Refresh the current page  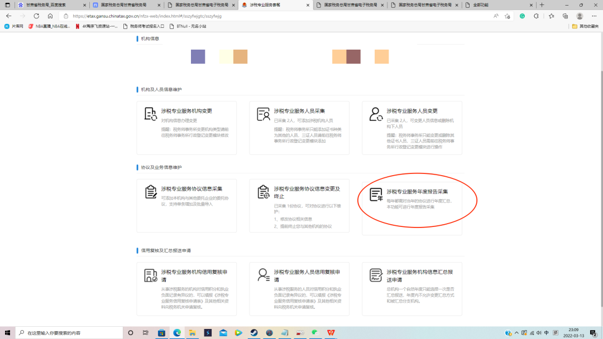click(x=36, y=16)
